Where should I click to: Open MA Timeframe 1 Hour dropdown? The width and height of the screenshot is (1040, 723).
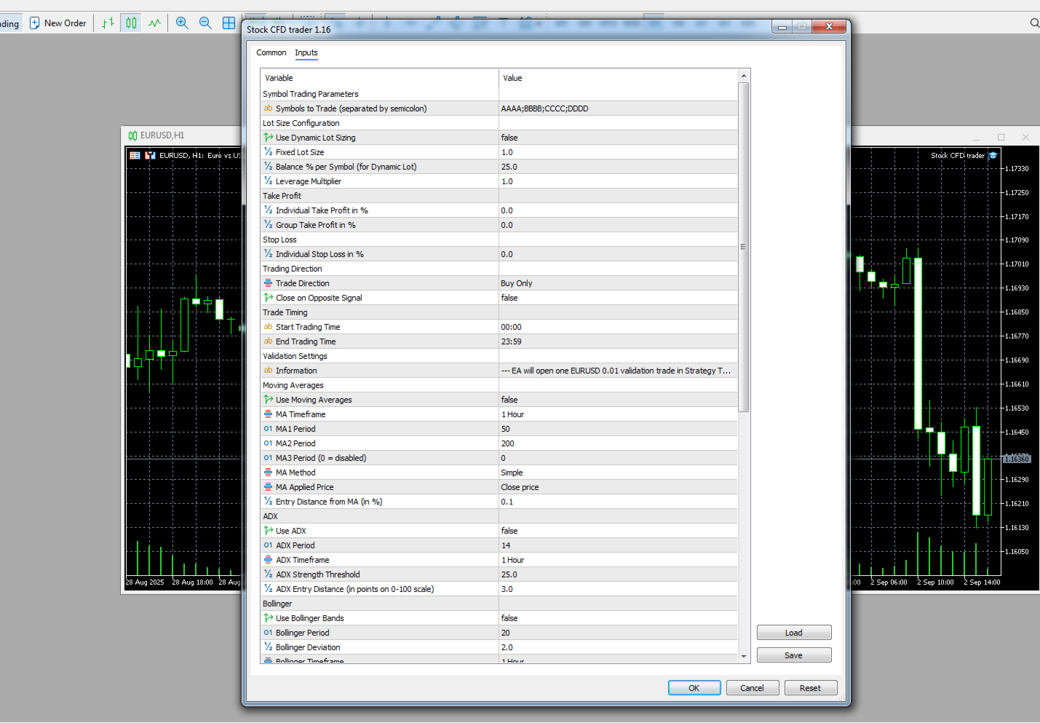click(618, 414)
